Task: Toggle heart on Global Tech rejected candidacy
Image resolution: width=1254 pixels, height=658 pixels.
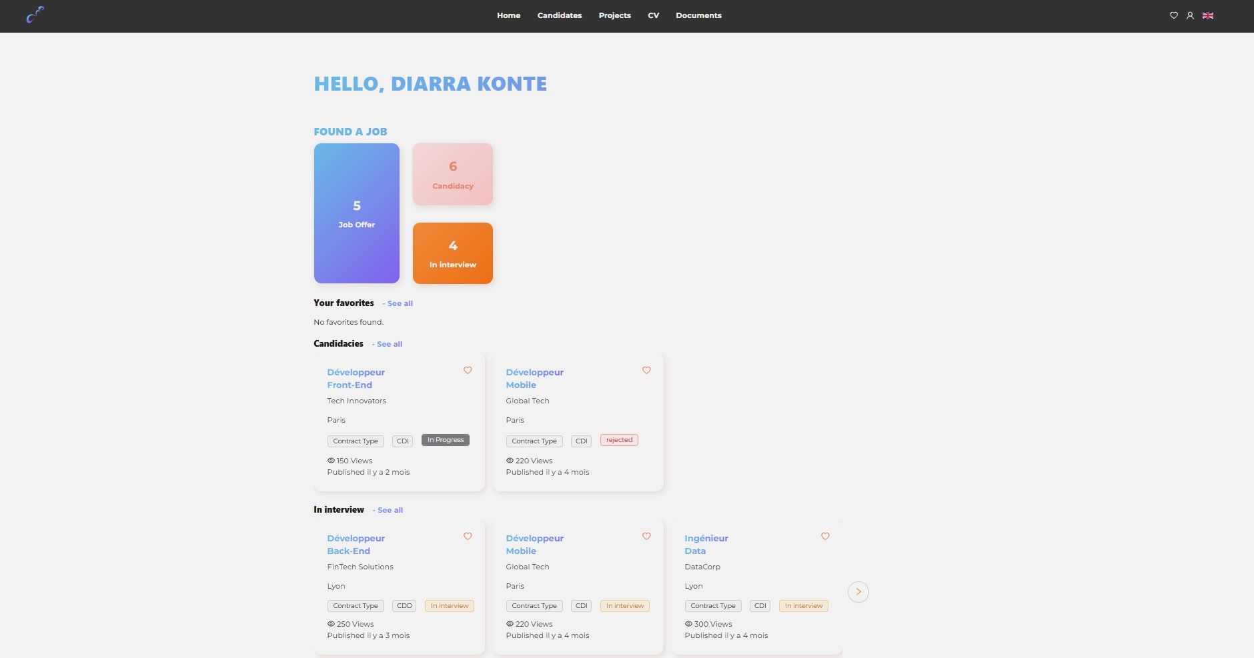Action: click(646, 371)
